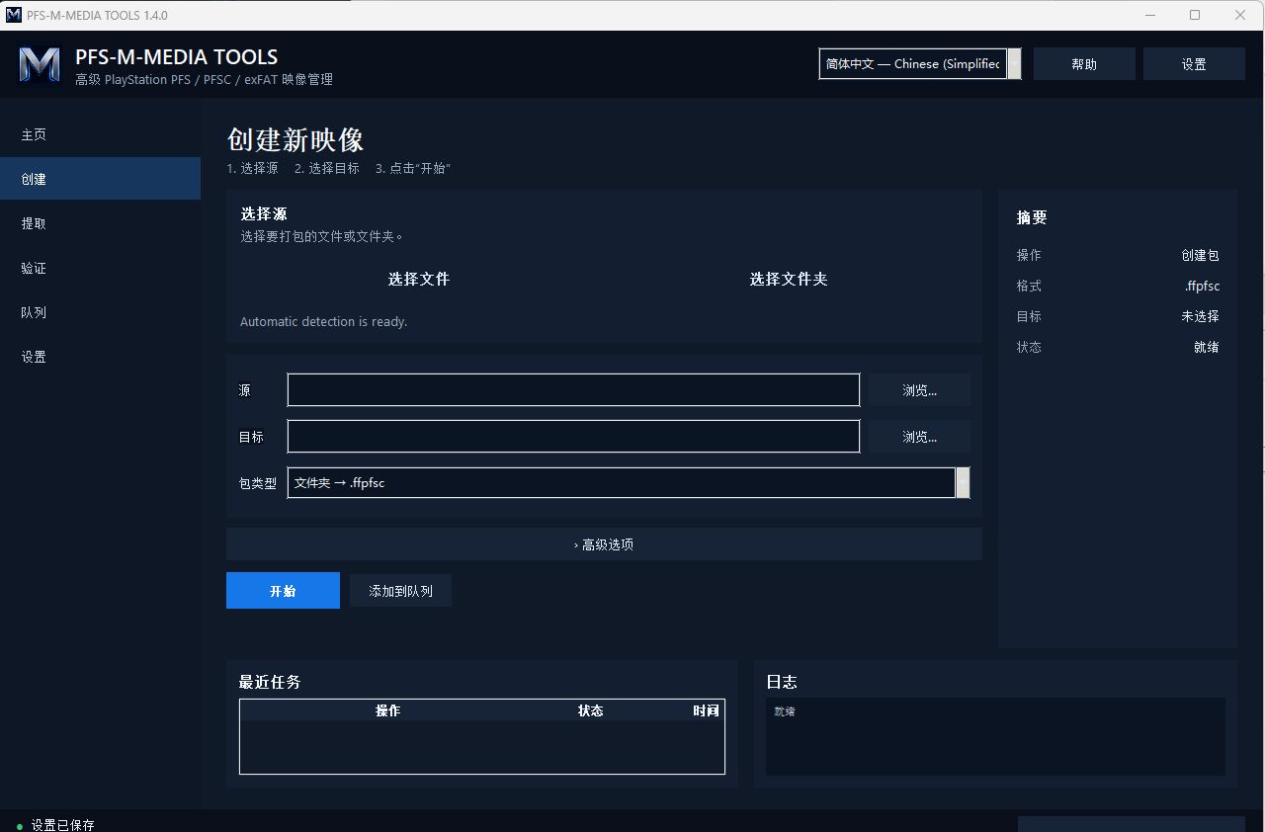Click the 时间 column header in recent tasks
The image size is (1265, 832).
point(706,710)
